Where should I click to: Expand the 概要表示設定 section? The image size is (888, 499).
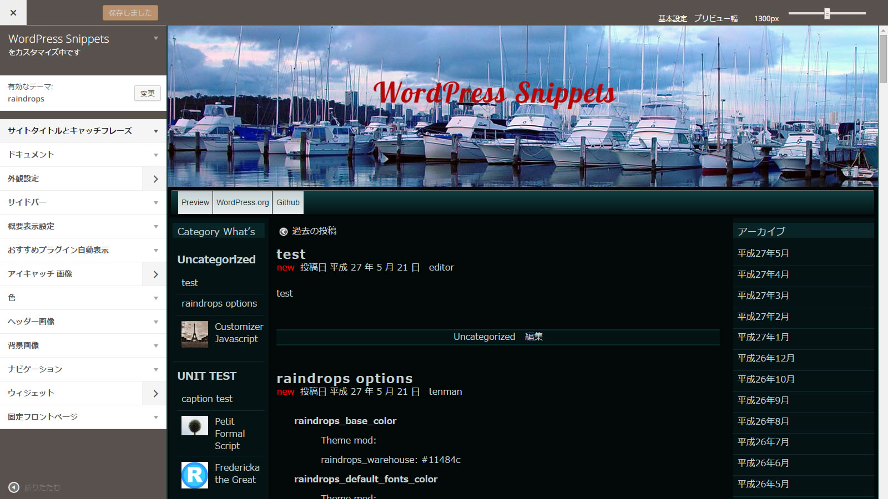[x=83, y=226]
